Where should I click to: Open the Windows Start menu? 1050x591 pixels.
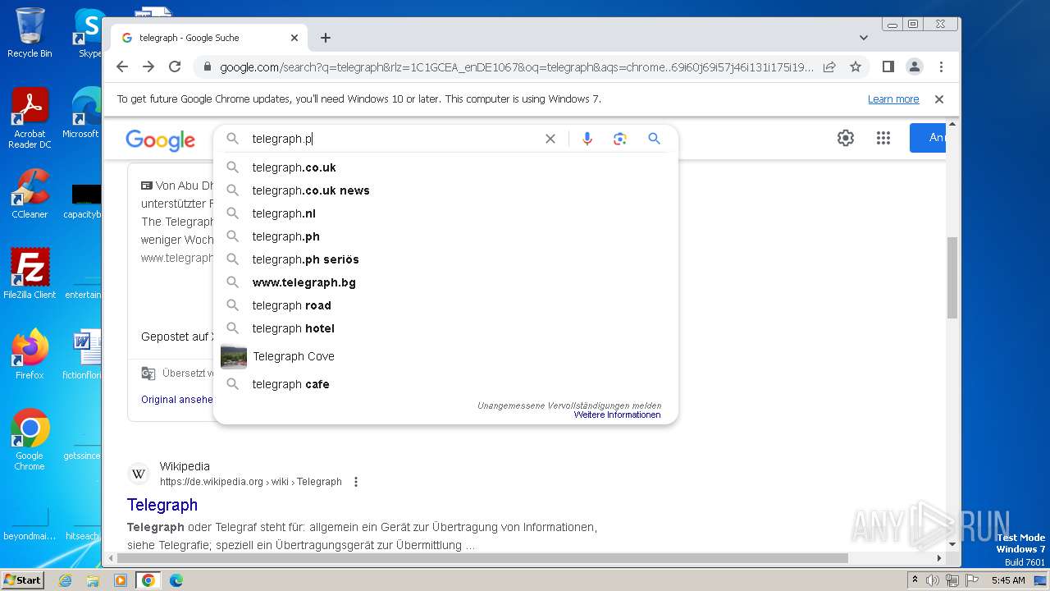click(x=23, y=580)
